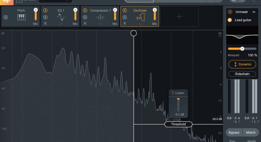Collapse the Unmask panel chevron
The image size is (261, 142).
tap(254, 12)
